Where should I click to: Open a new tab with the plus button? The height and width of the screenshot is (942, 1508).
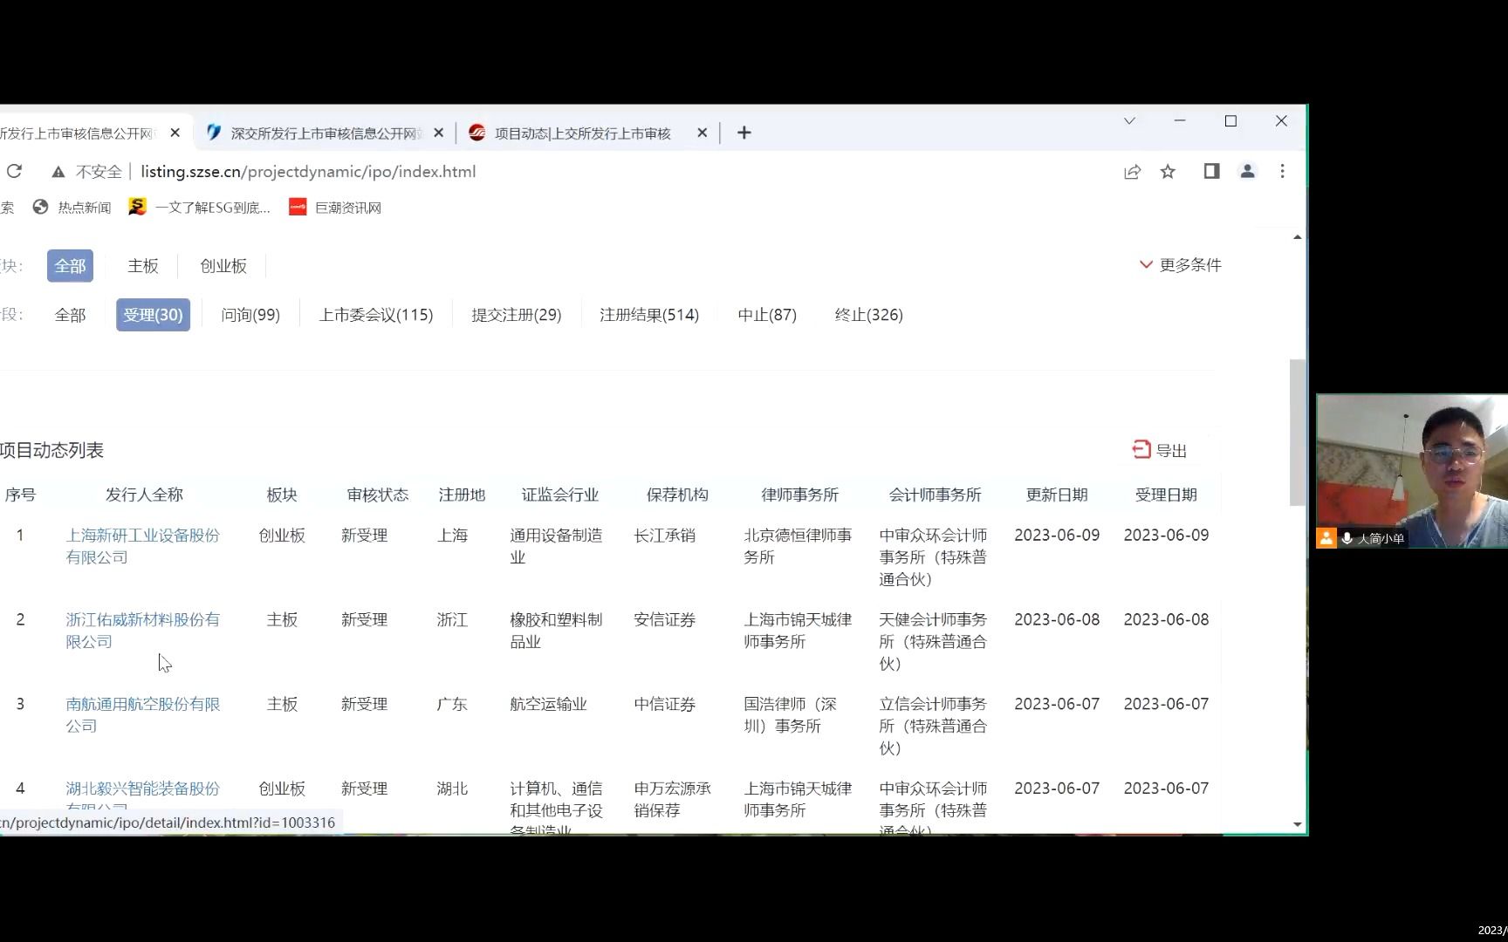744,133
